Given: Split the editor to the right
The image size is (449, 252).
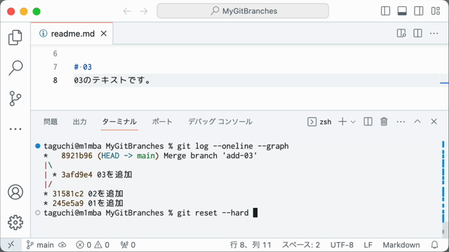Looking at the screenshot, I should (418, 34).
